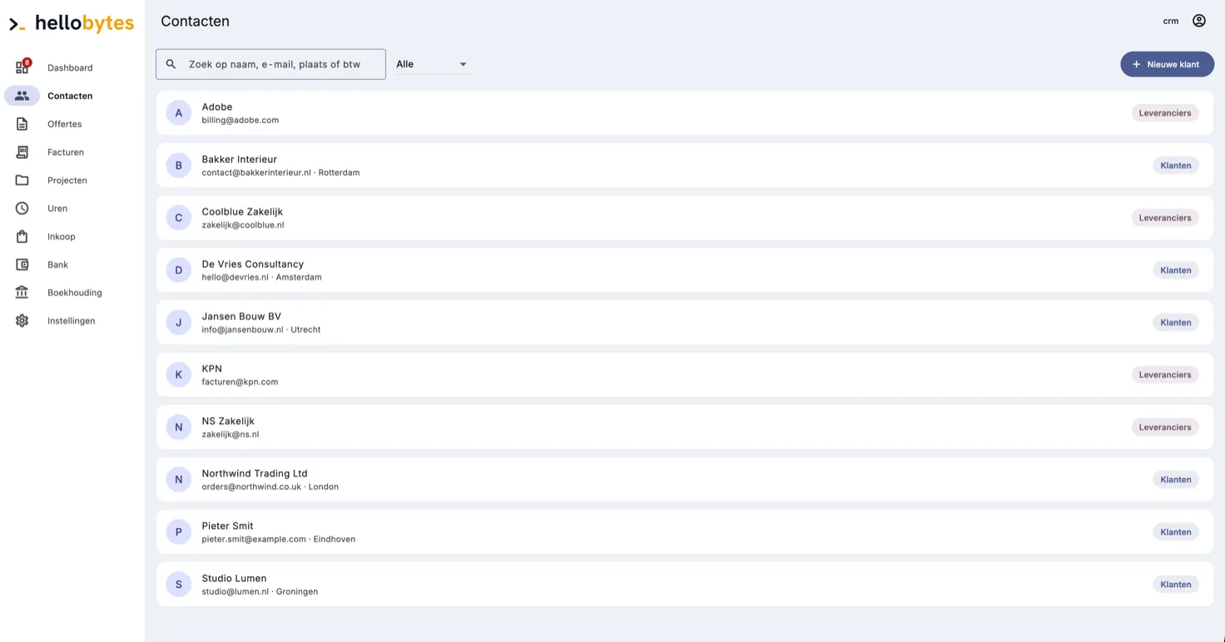The width and height of the screenshot is (1225, 642).
Task: Click the Klanten tag on De Vries Consultancy
Action: [1176, 270]
